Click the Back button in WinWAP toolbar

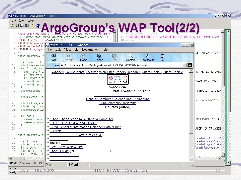[x=54, y=58]
